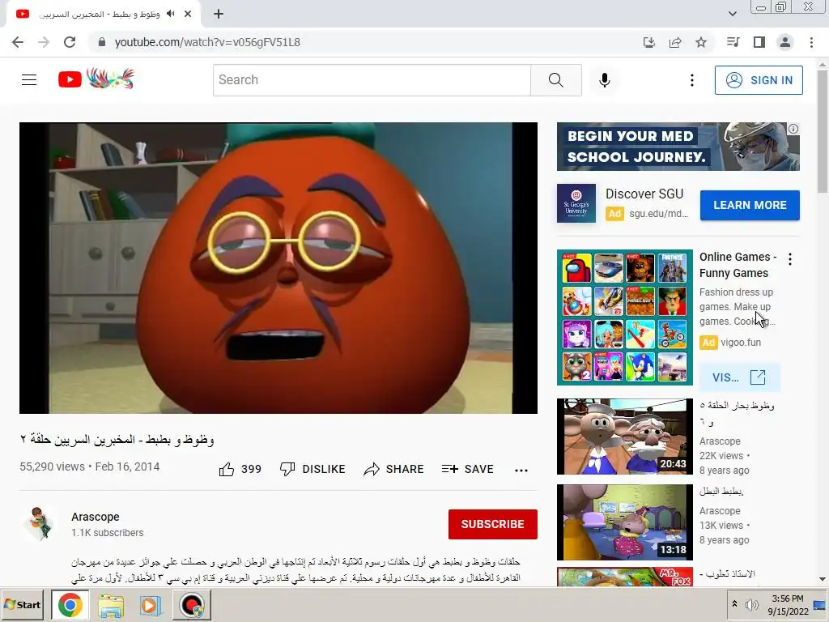829x622 pixels.
Task: Click the tray volume speaker icon
Action: (x=751, y=604)
